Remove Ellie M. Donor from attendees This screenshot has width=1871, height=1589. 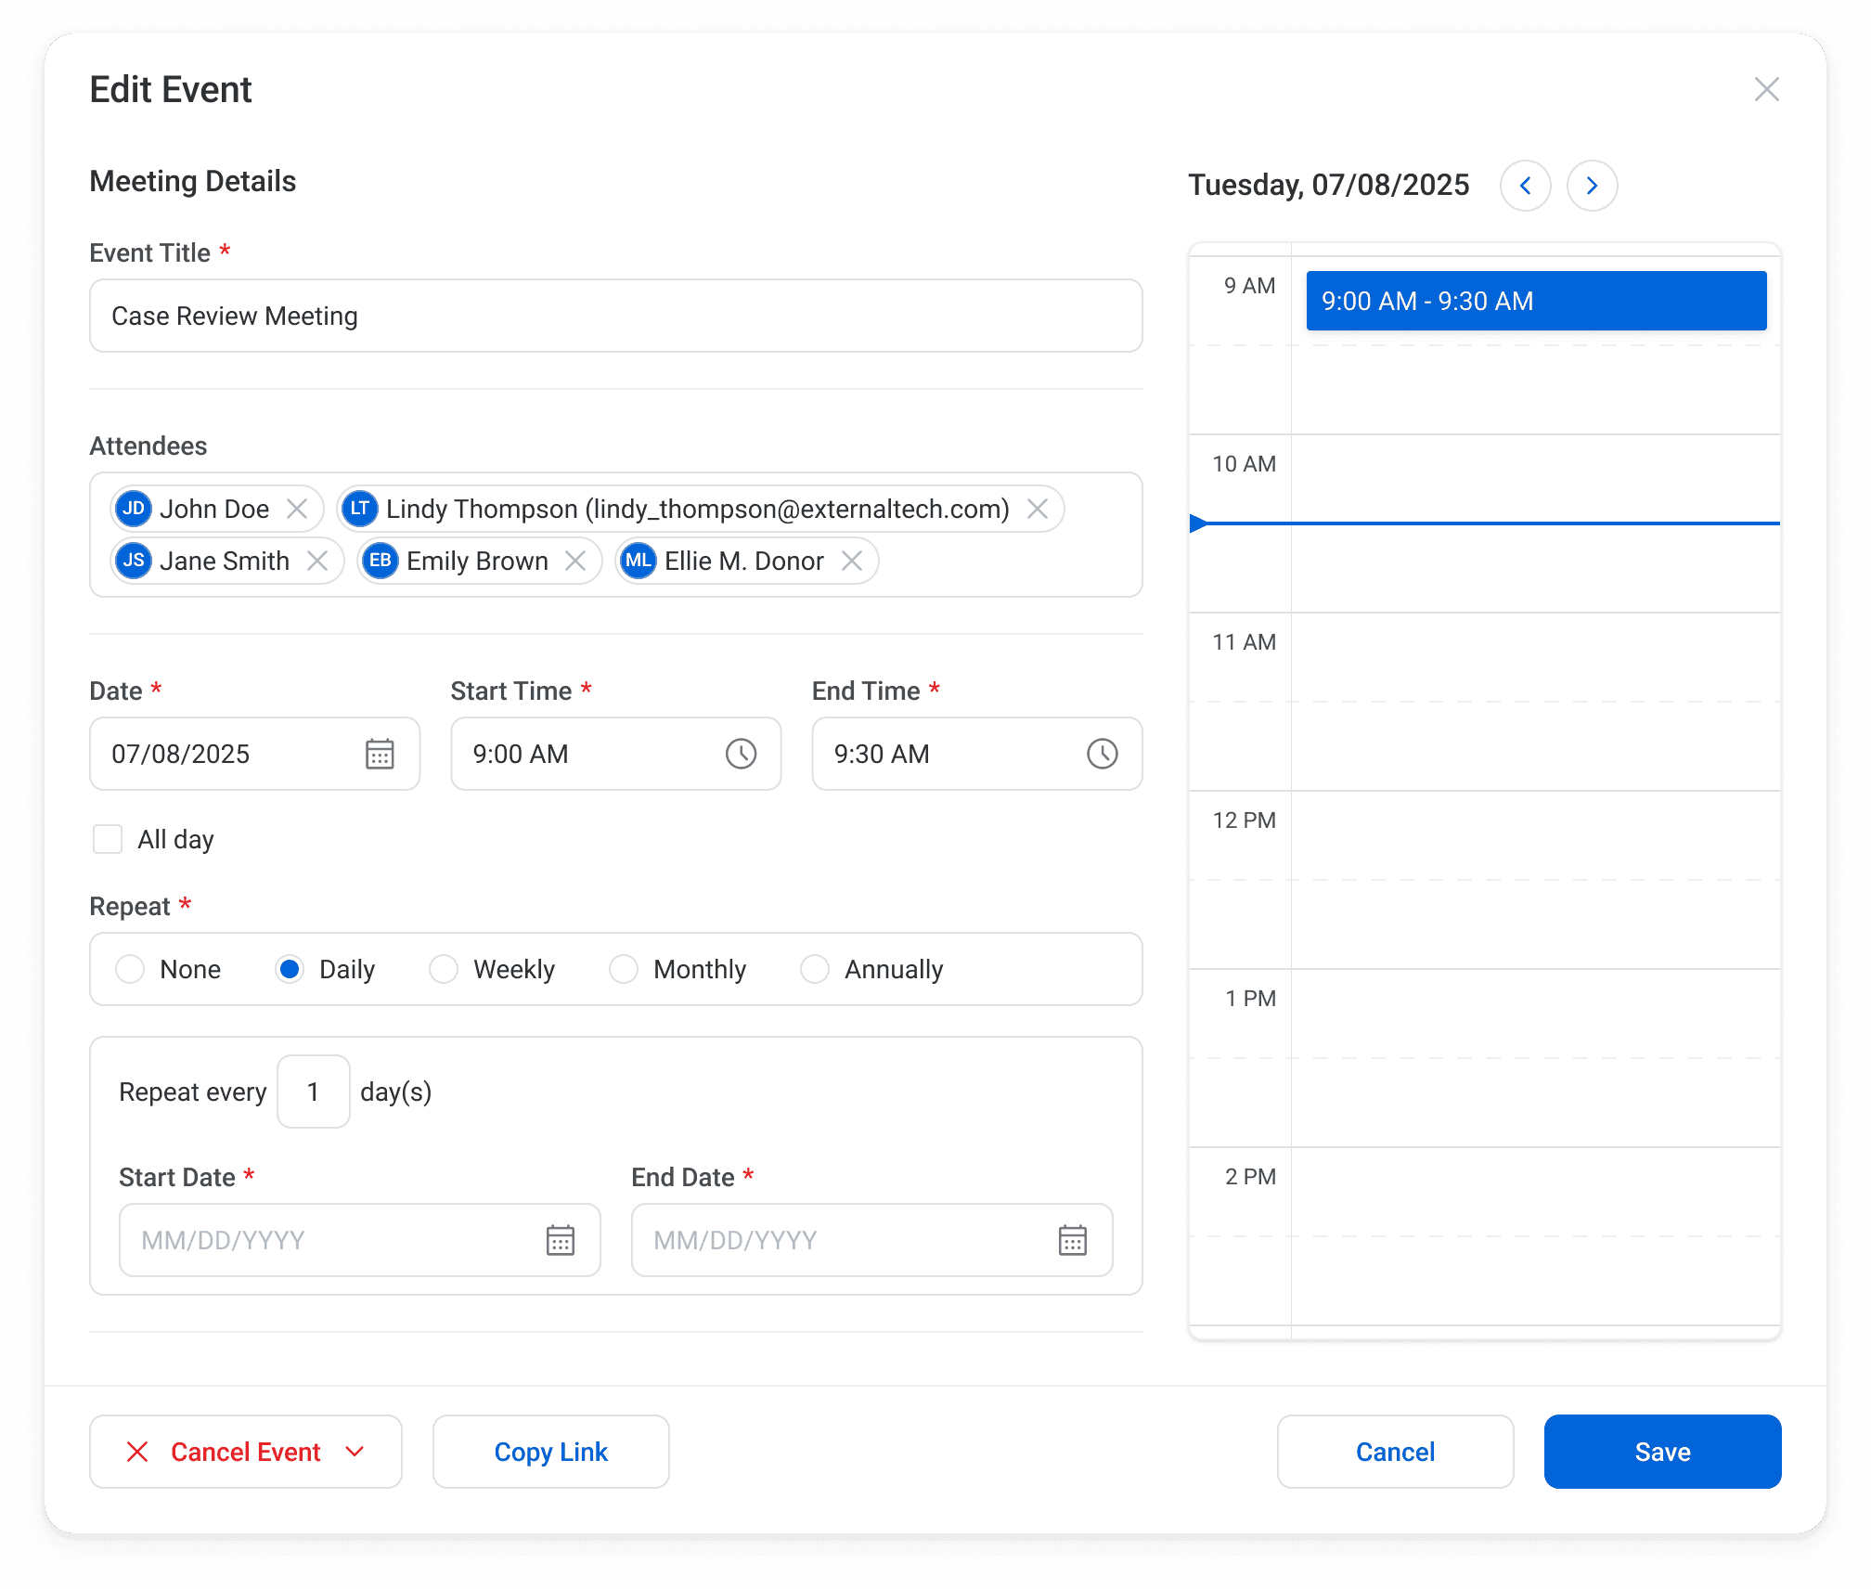point(852,561)
